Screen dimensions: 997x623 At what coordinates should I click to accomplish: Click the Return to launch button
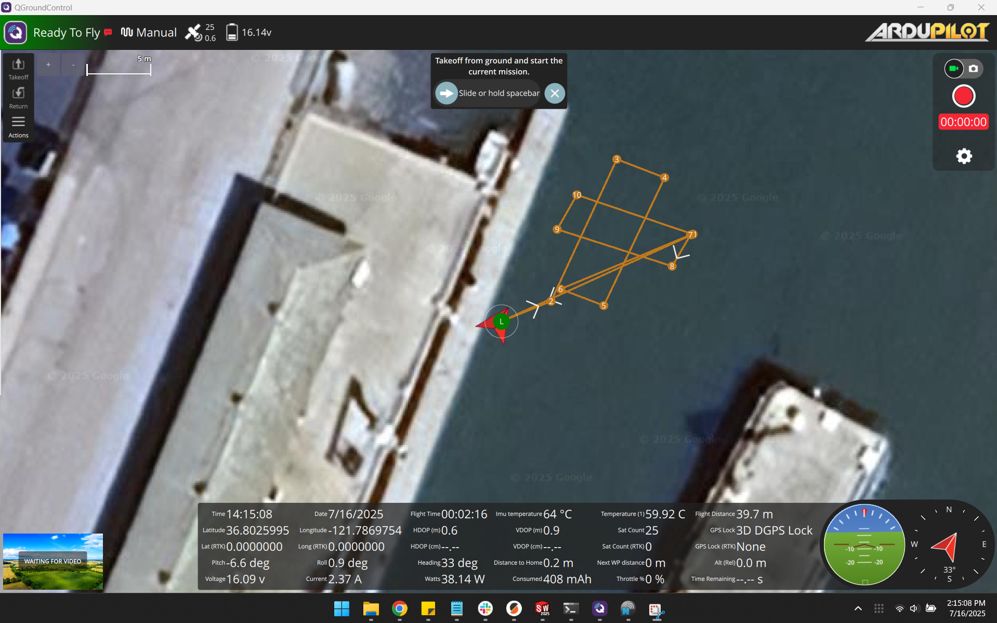pyautogui.click(x=18, y=98)
